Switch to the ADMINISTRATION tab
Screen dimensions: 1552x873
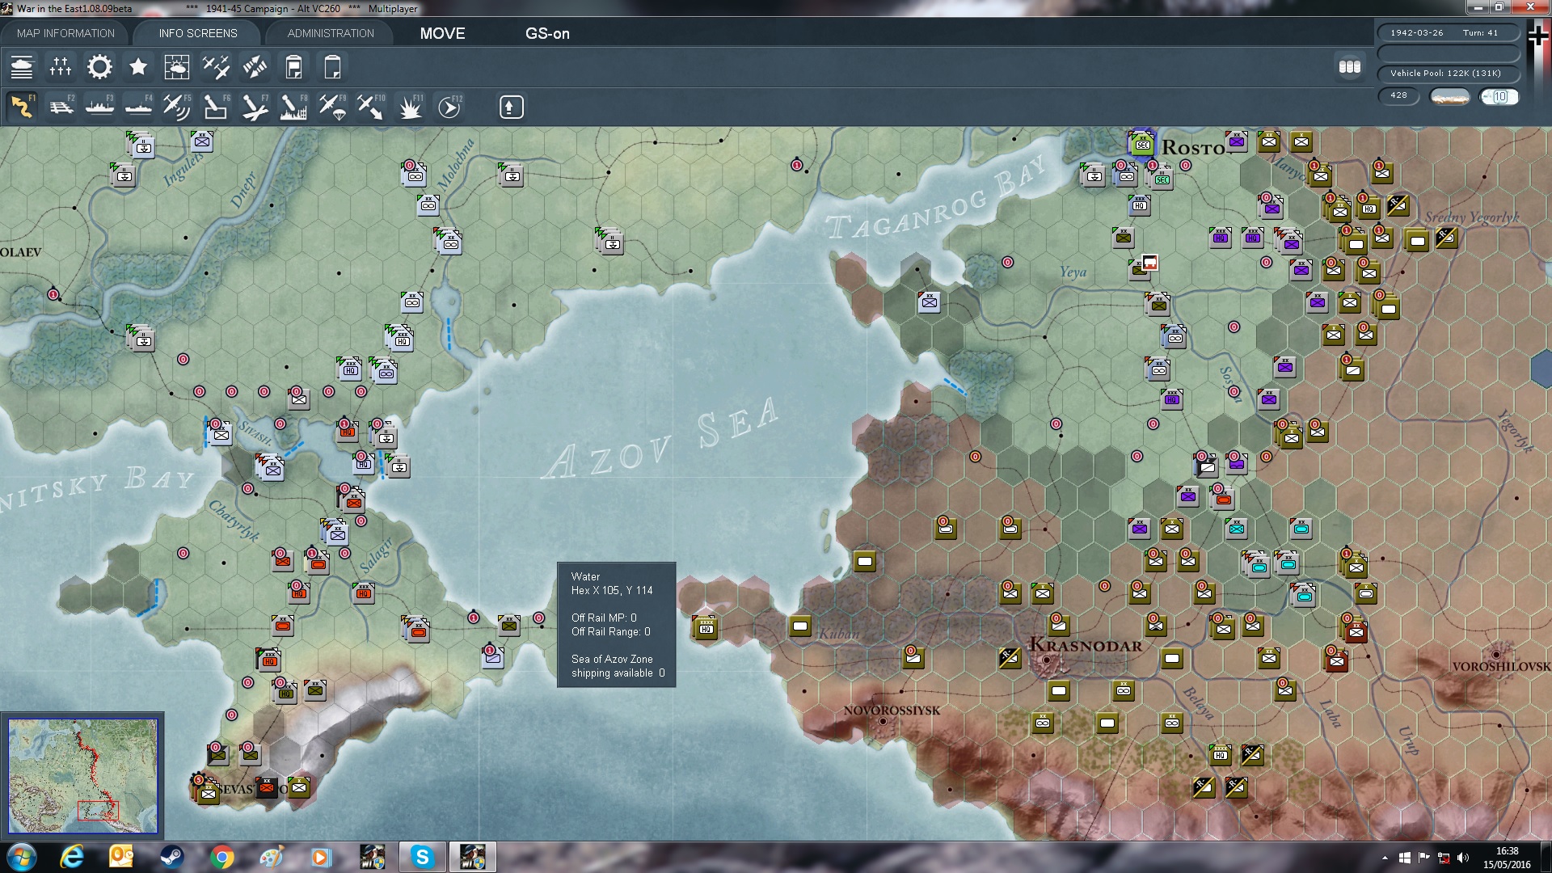click(x=331, y=33)
